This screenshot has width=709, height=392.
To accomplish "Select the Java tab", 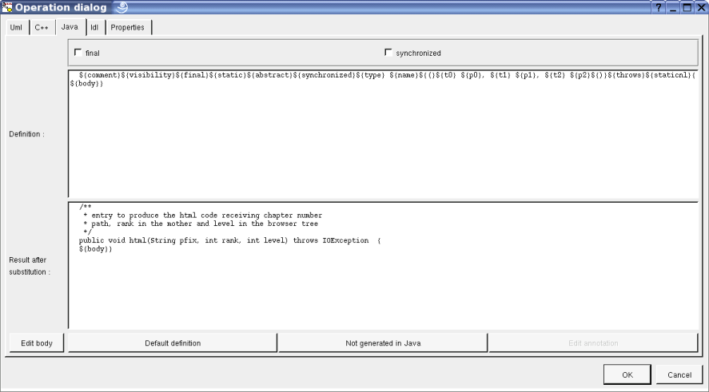I will point(70,27).
